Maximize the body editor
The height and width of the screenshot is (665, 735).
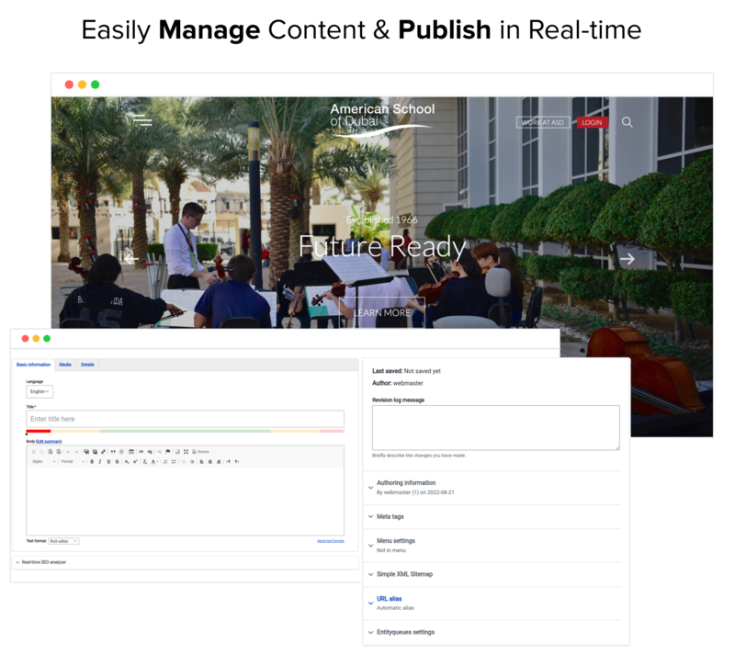coord(187,452)
